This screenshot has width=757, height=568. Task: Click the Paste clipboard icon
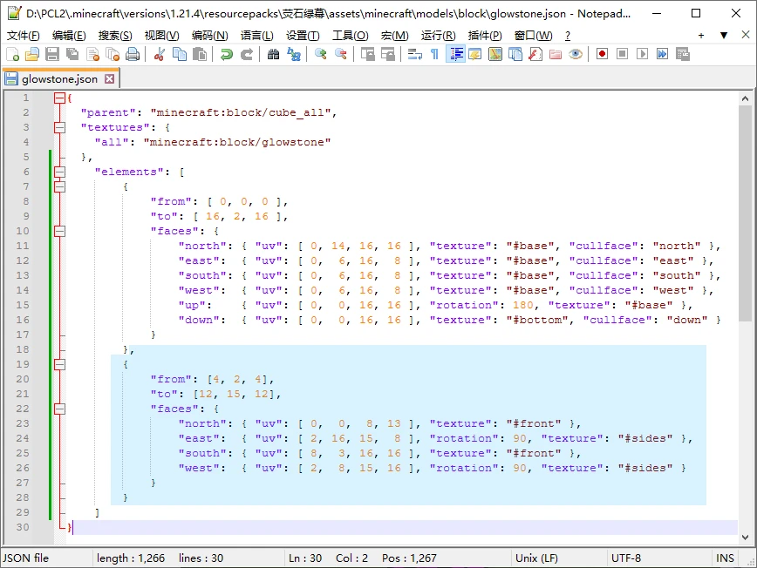point(200,54)
